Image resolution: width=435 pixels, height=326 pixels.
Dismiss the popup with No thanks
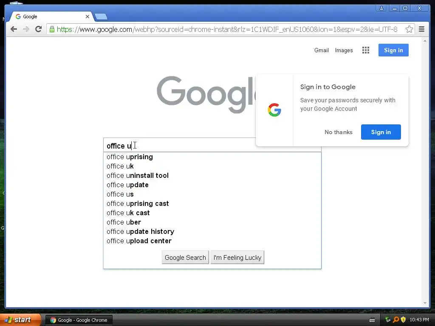tap(339, 132)
